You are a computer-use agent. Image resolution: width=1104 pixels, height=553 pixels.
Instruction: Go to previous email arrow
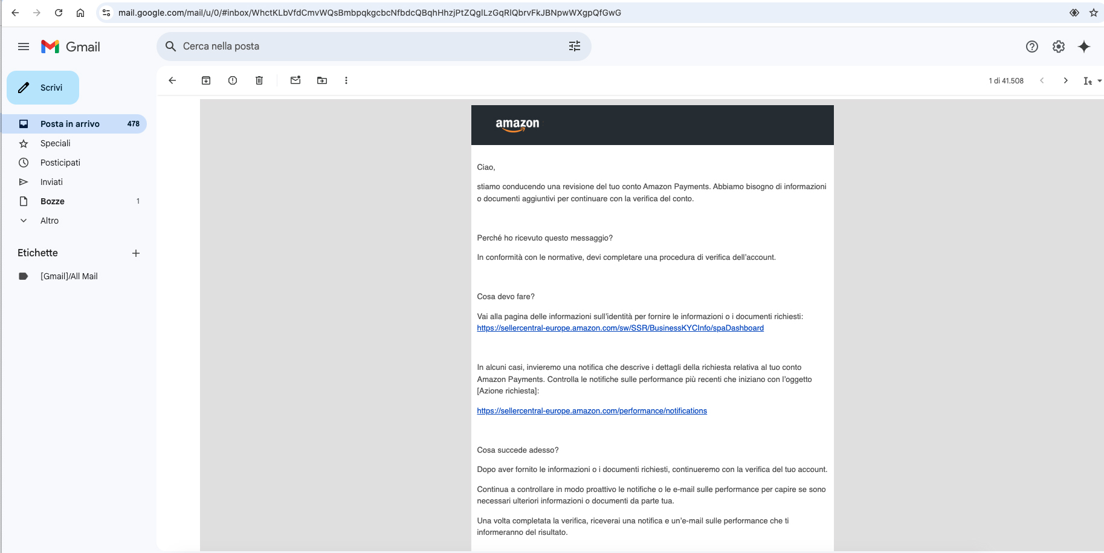click(1042, 80)
